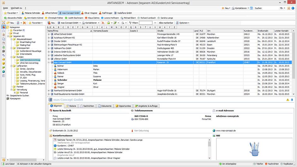Open the Optionen dropdown
This screenshot has height=167, width=297.
click(182, 23)
